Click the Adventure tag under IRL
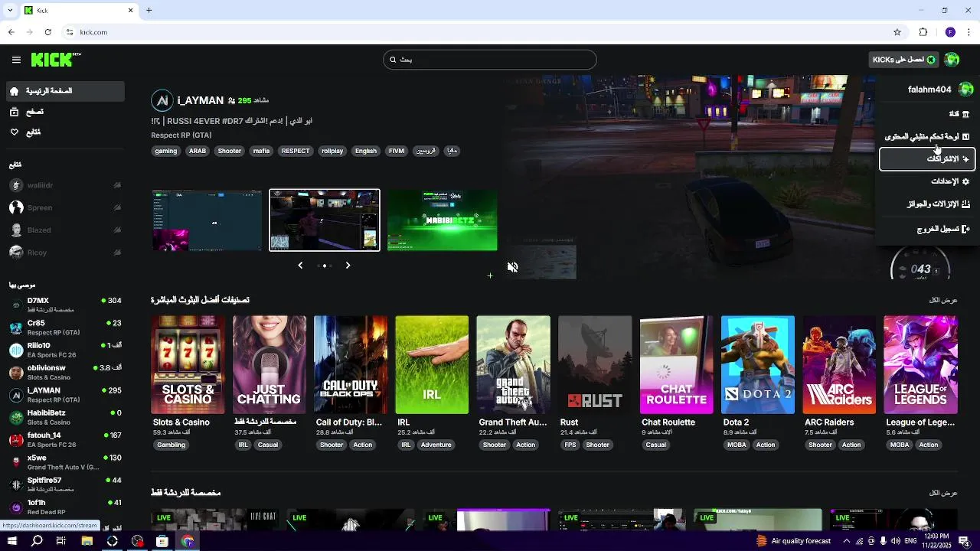 [x=436, y=445]
